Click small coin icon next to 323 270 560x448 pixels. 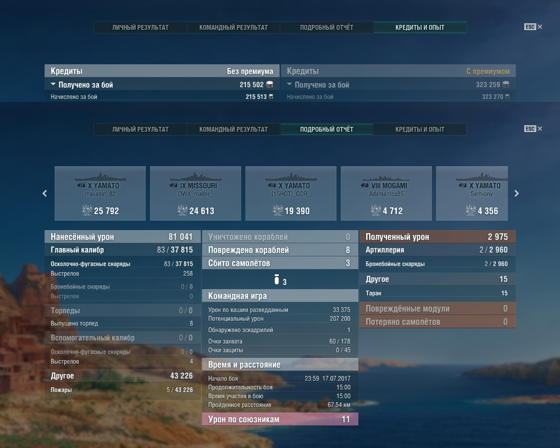(x=507, y=97)
